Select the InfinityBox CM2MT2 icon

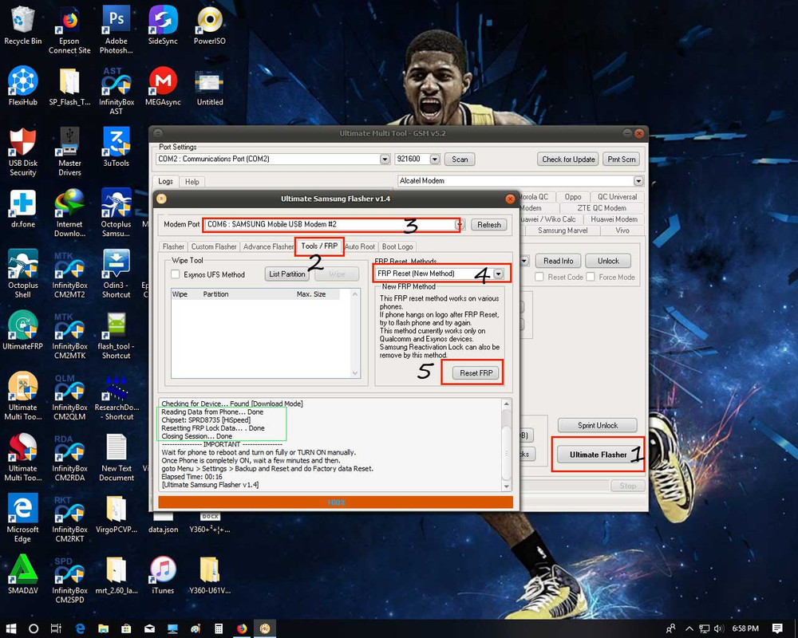click(x=69, y=274)
